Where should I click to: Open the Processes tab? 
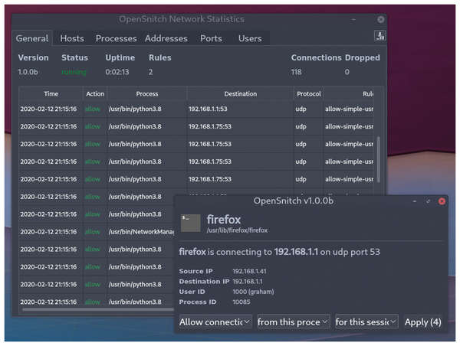pos(117,38)
